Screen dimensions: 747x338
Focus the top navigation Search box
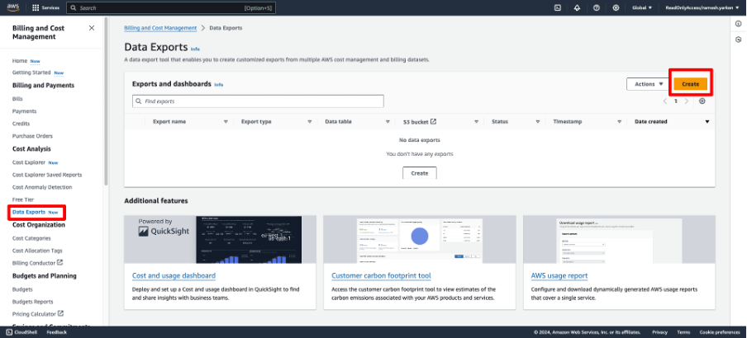[x=171, y=8]
